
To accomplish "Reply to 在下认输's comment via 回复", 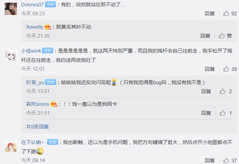I will 209,160.
